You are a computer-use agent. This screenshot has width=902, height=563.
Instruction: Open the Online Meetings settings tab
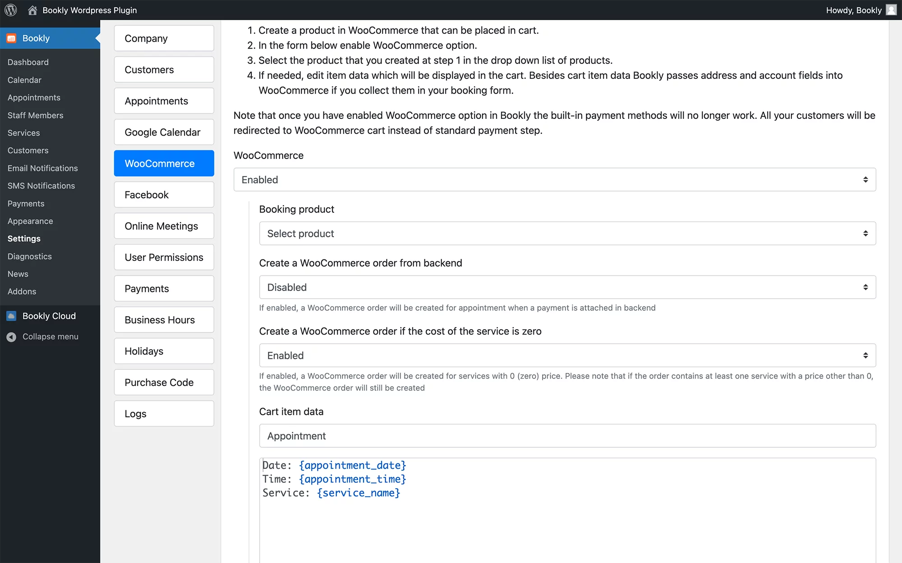coord(164,226)
